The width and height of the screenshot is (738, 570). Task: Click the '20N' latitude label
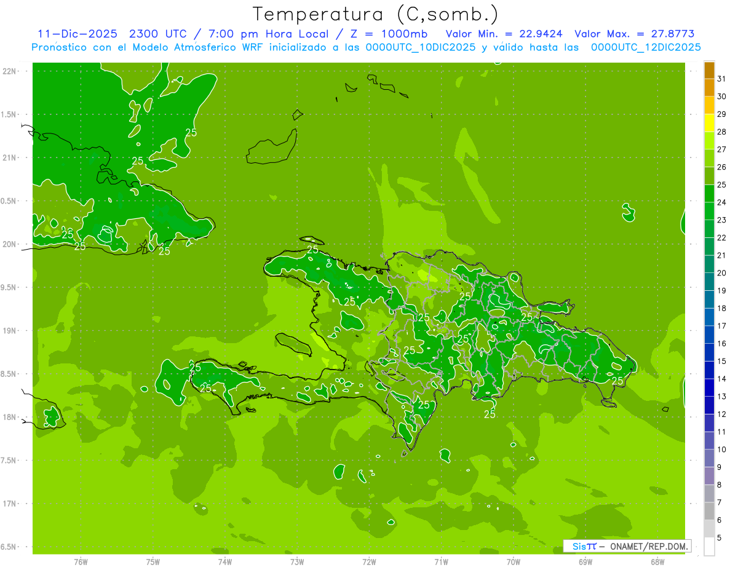tap(10, 244)
